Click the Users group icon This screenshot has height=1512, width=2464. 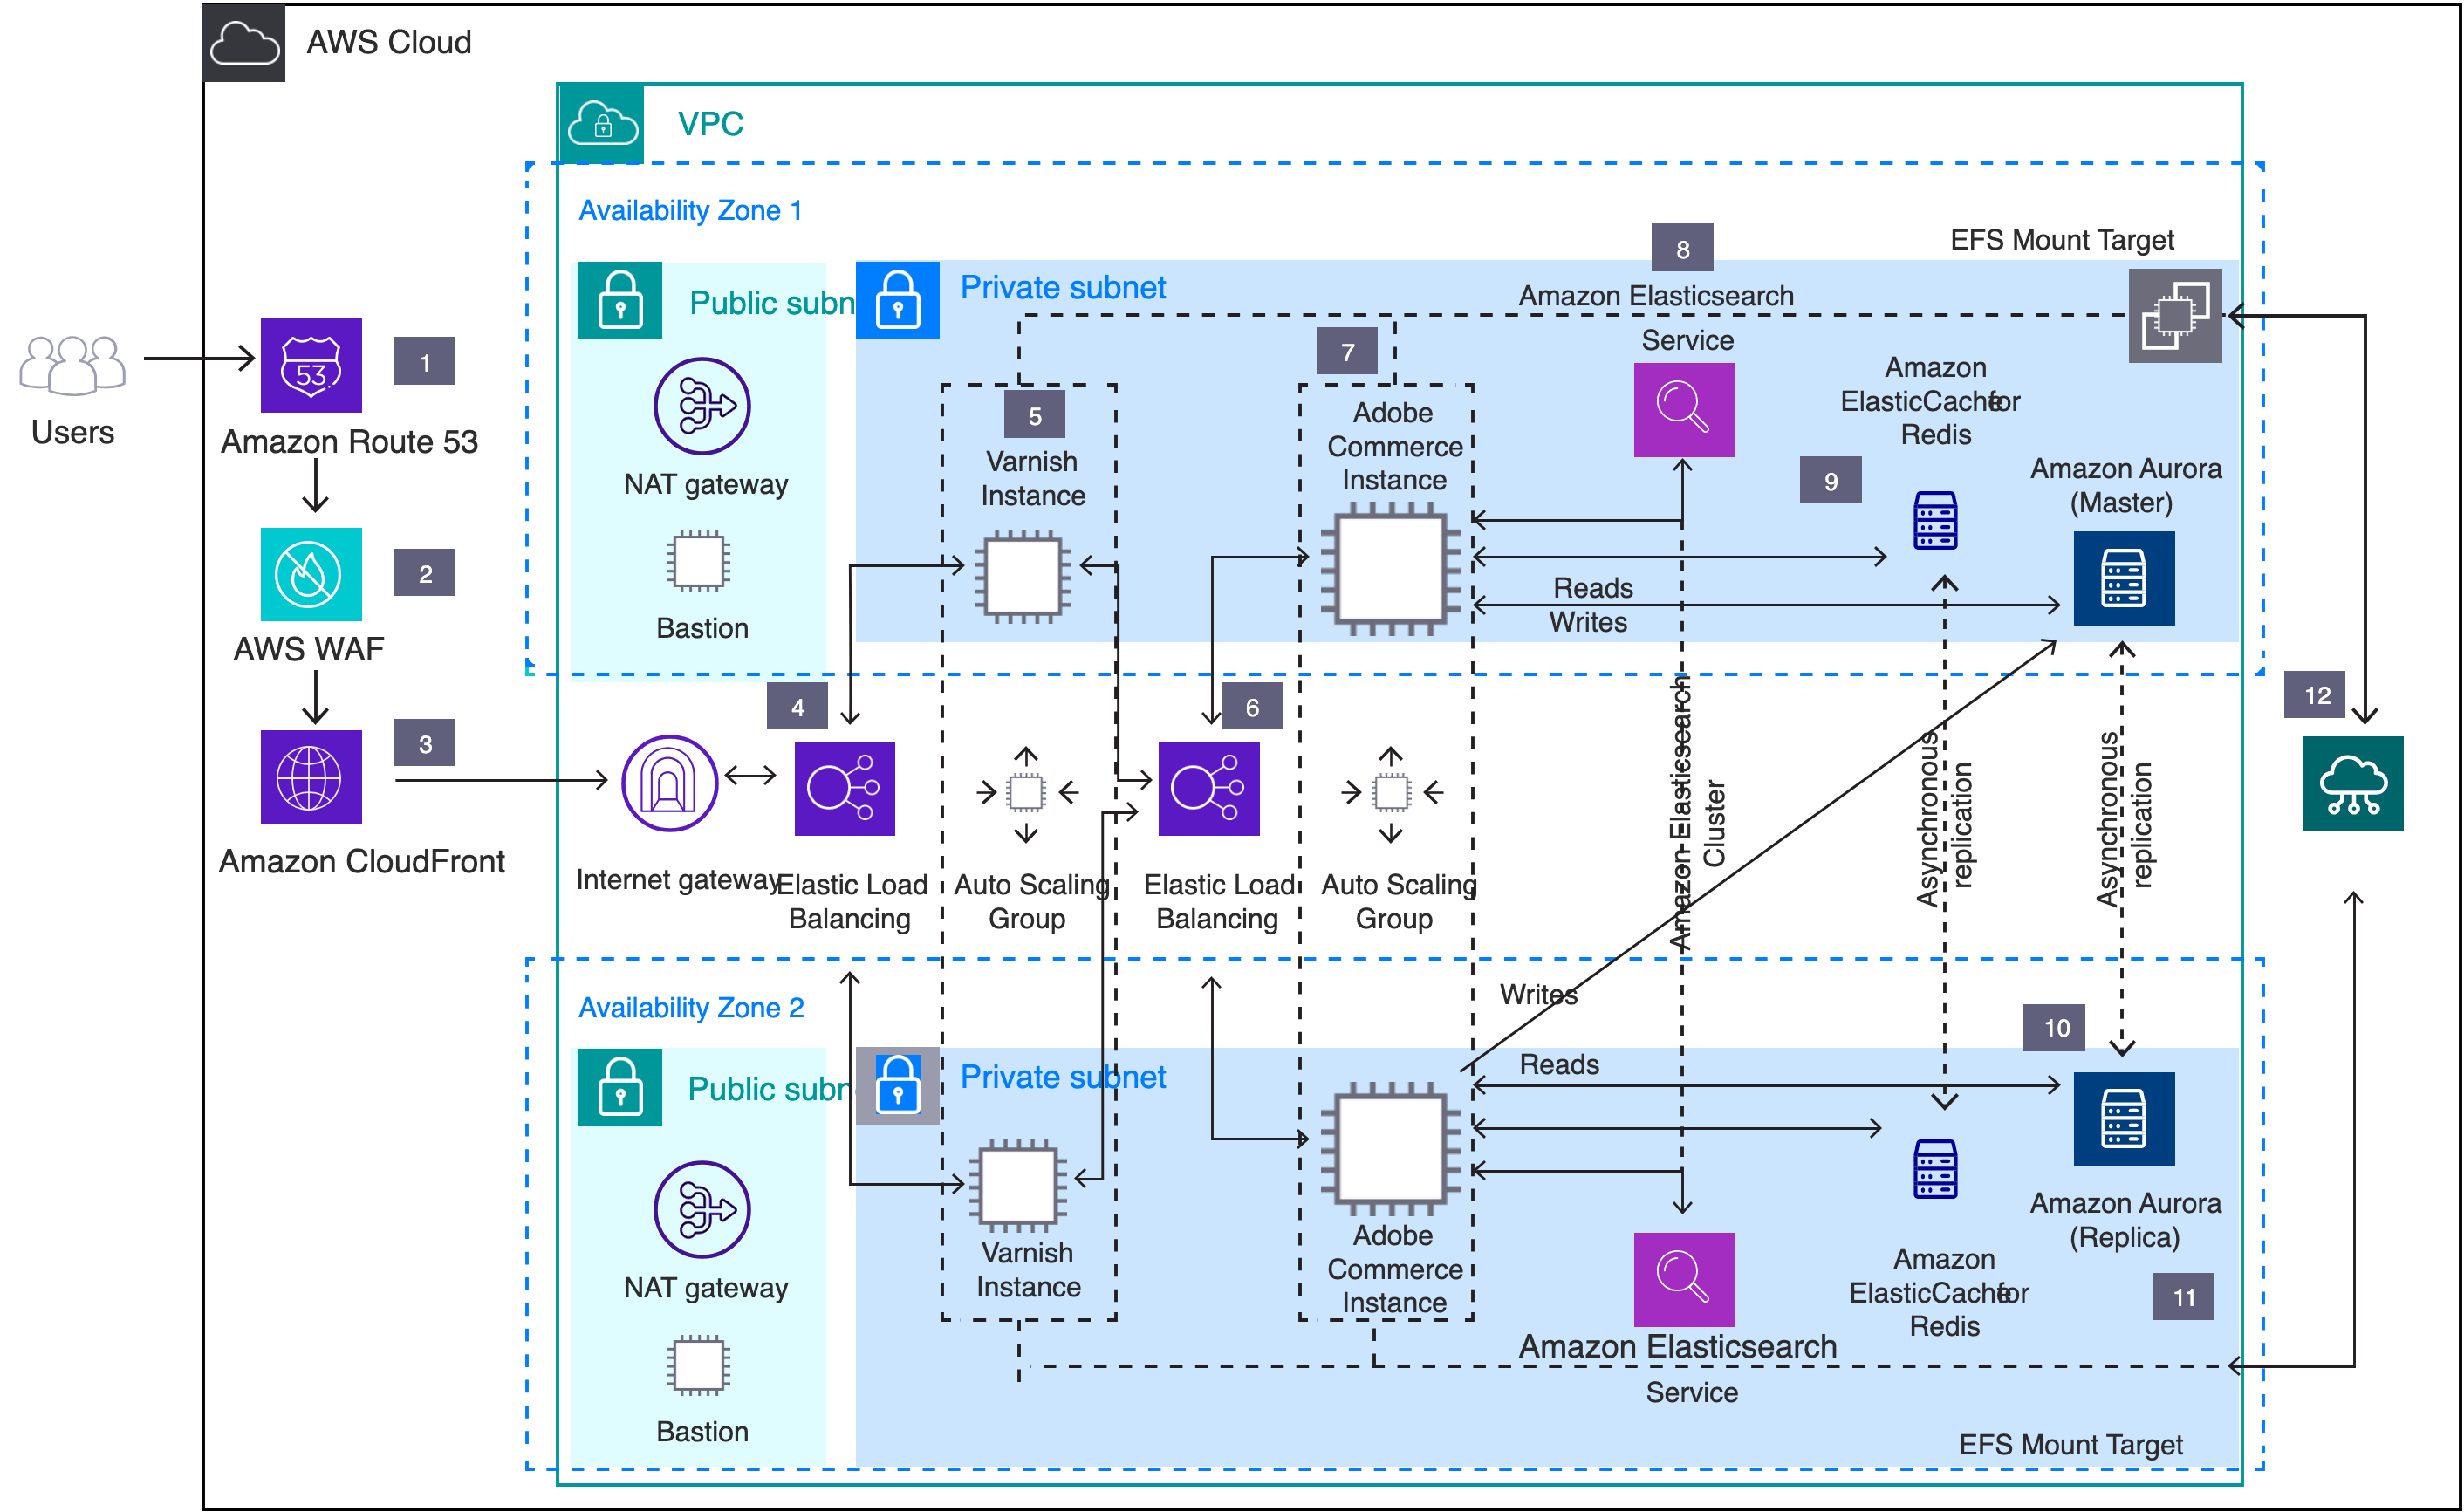[72, 365]
